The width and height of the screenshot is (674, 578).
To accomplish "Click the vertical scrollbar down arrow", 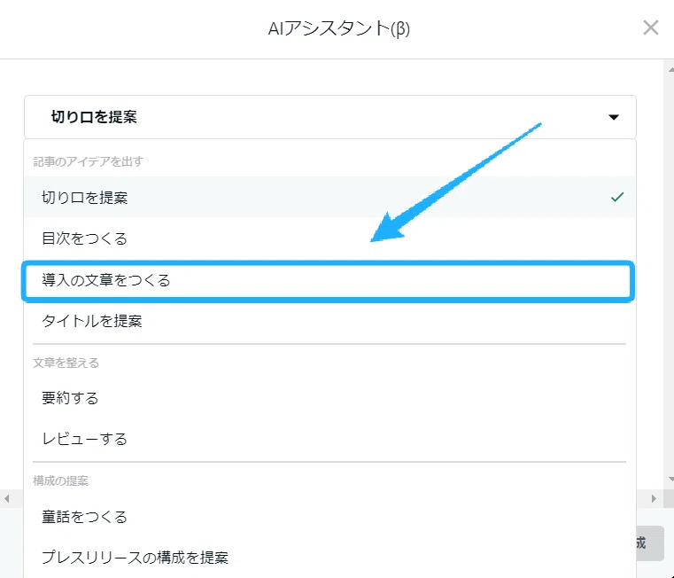I will [671, 479].
